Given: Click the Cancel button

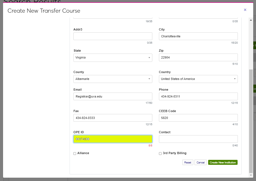Looking at the screenshot, I should point(200,162).
